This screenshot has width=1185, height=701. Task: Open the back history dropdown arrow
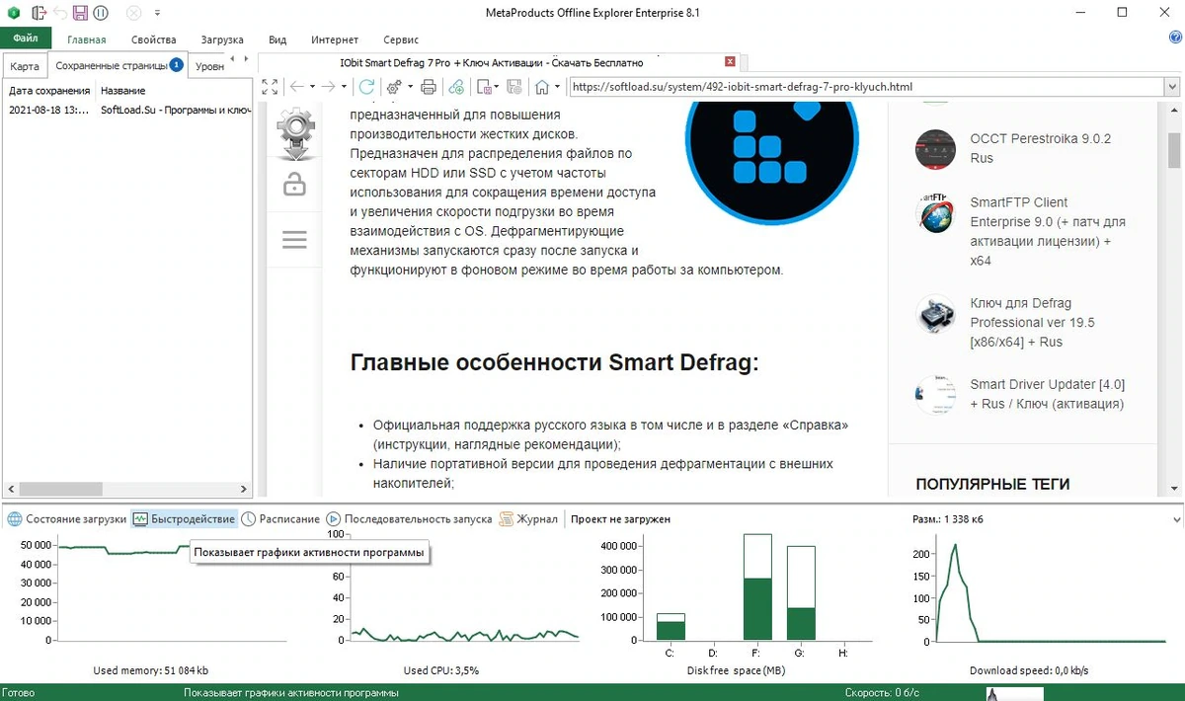tap(311, 87)
